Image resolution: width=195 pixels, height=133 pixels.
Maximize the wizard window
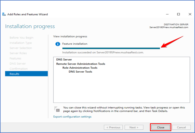point(179,14)
